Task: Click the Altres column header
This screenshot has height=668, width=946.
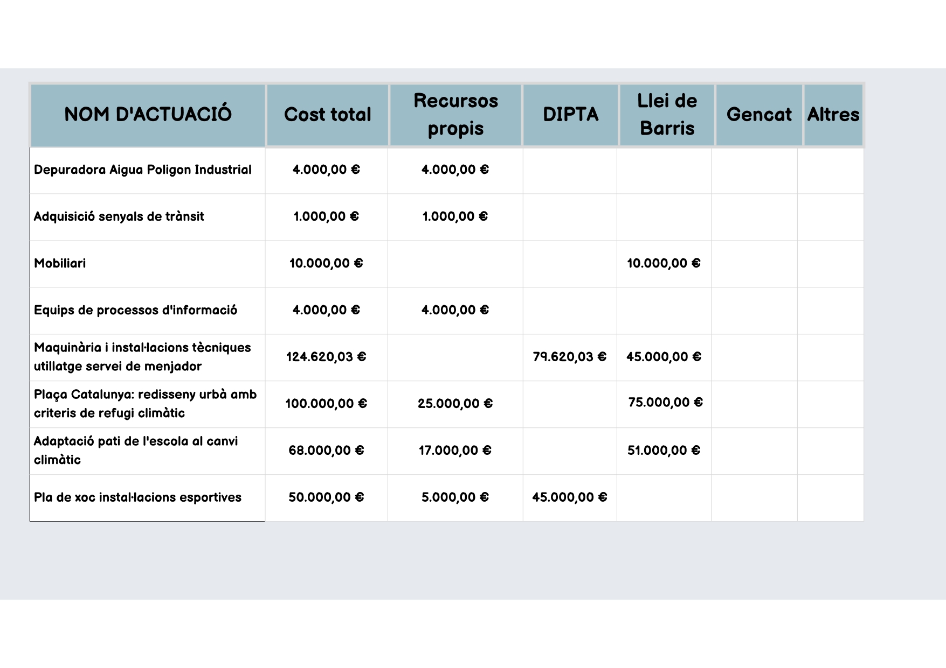Action: (x=833, y=115)
